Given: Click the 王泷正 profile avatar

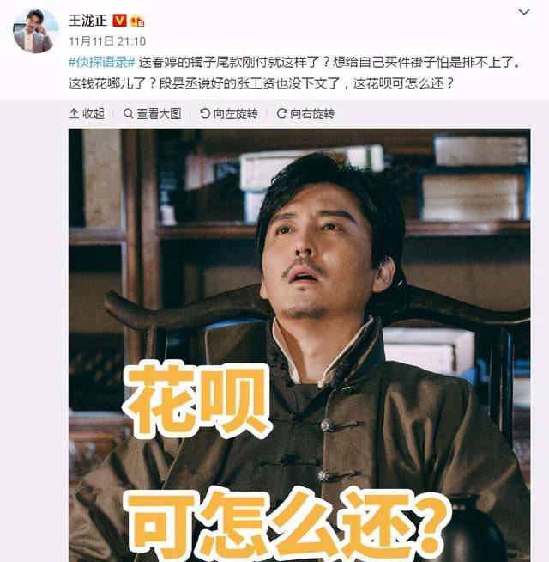Looking at the screenshot, I should 36,31.
